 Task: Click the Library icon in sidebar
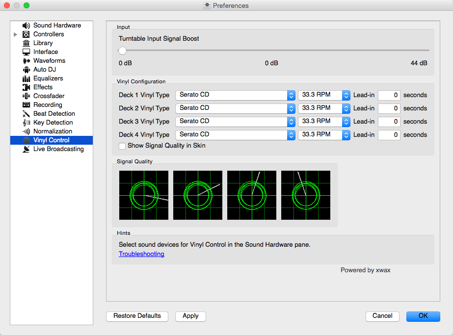click(27, 43)
